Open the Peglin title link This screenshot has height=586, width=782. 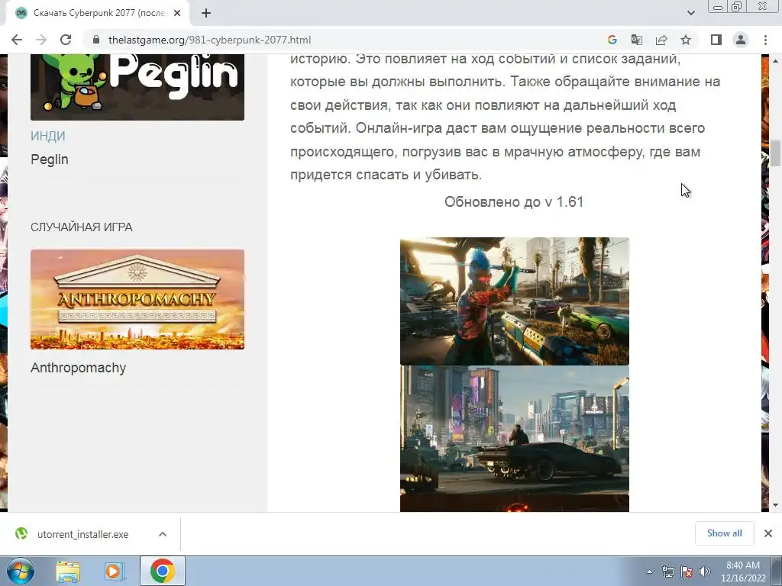coord(50,159)
